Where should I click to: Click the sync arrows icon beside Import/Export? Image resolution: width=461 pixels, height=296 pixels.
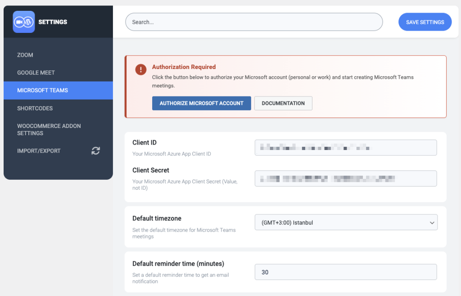[x=95, y=151]
